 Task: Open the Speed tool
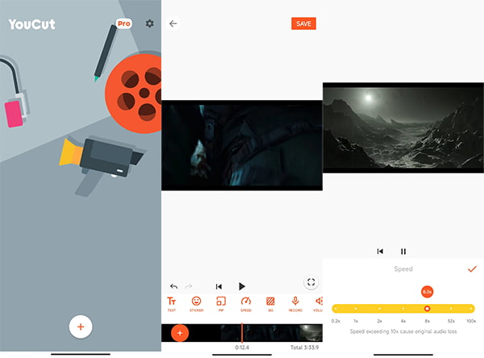(246, 304)
